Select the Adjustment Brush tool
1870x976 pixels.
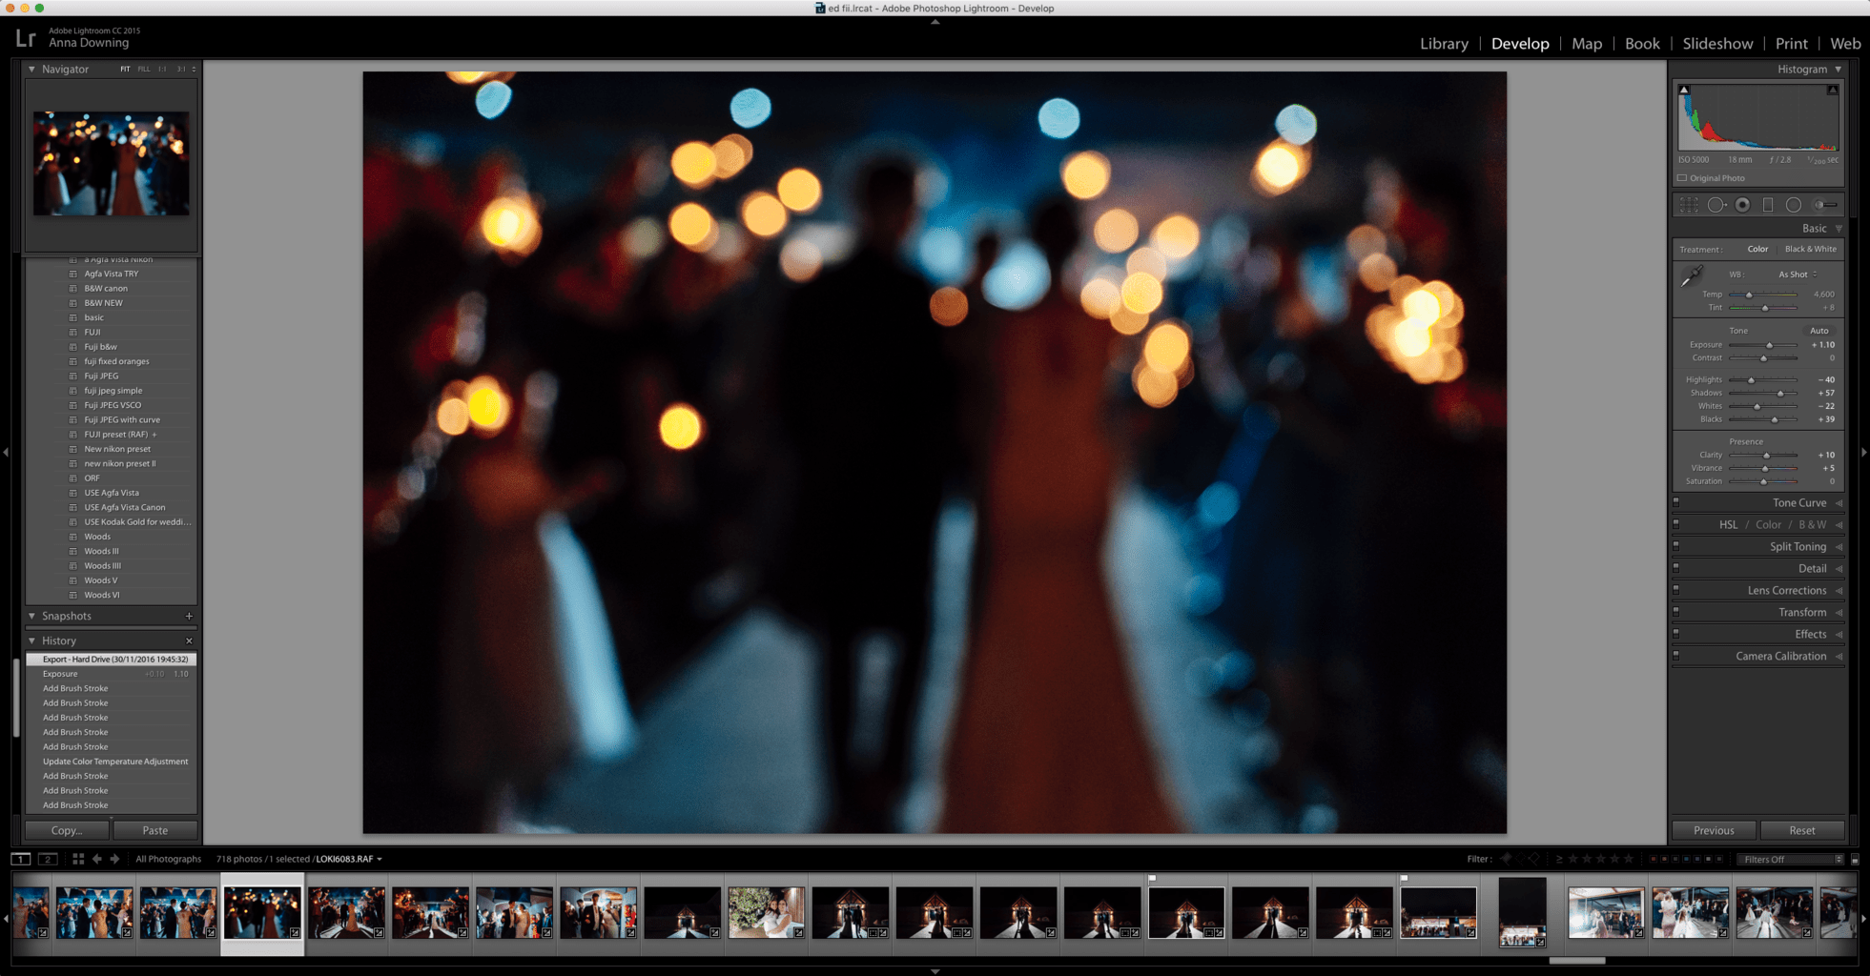pyautogui.click(x=1825, y=205)
